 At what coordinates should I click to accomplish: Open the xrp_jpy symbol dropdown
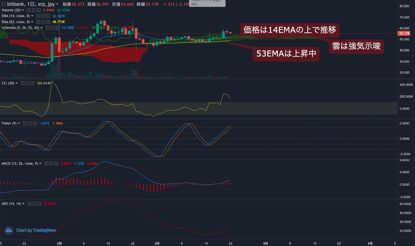coord(57,4)
